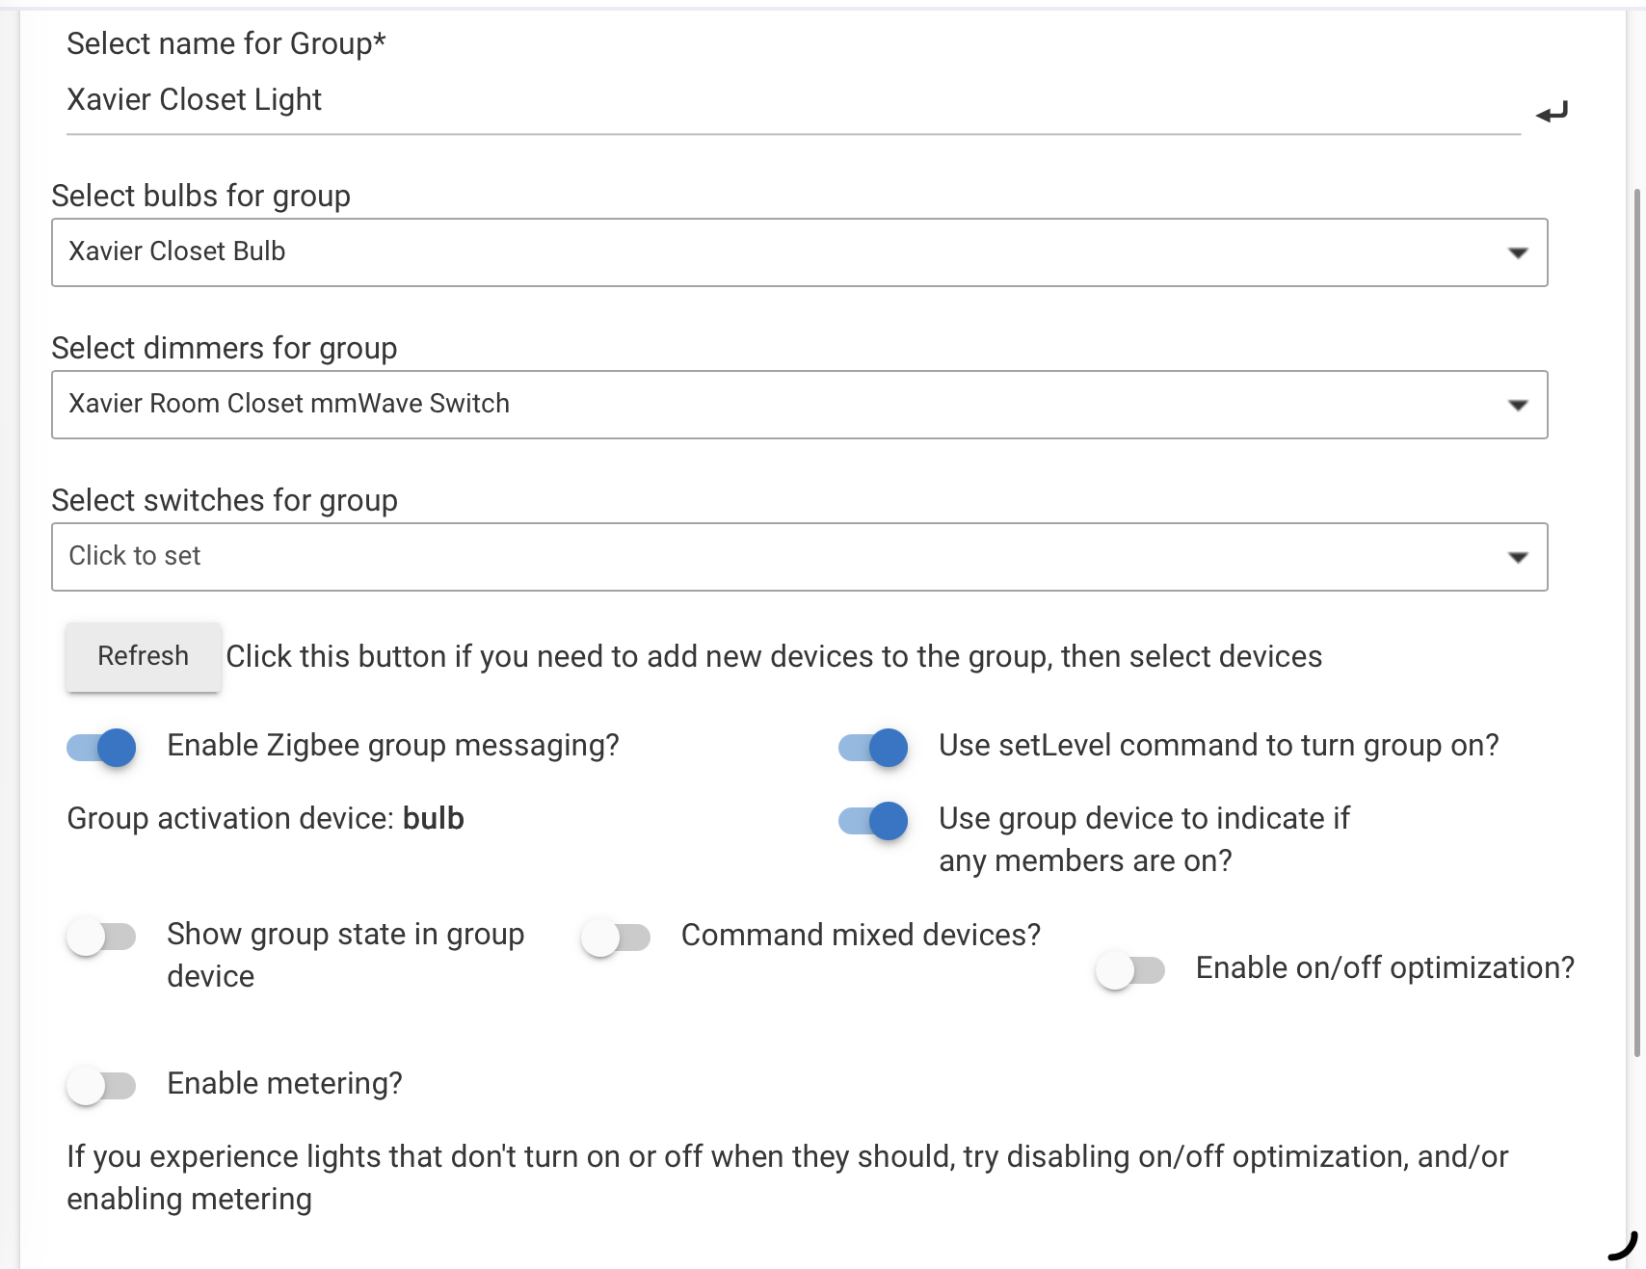Click the Enable metering label text
The width and height of the screenshot is (1646, 1269).
coord(284,1084)
